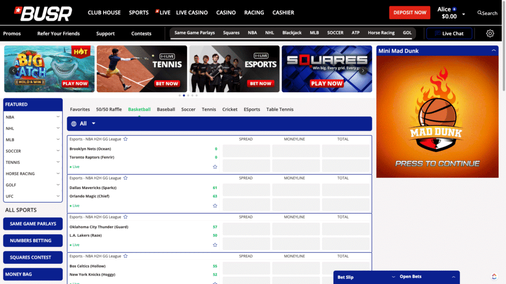Switch to the Favorites tab
Viewport: 506px width, 284px height.
[x=80, y=109]
